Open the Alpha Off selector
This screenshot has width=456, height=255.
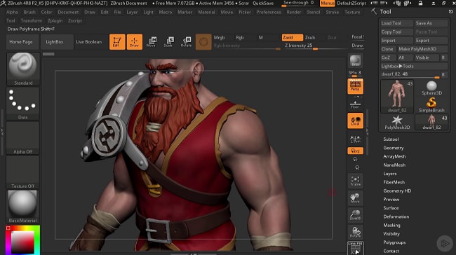coord(23,138)
